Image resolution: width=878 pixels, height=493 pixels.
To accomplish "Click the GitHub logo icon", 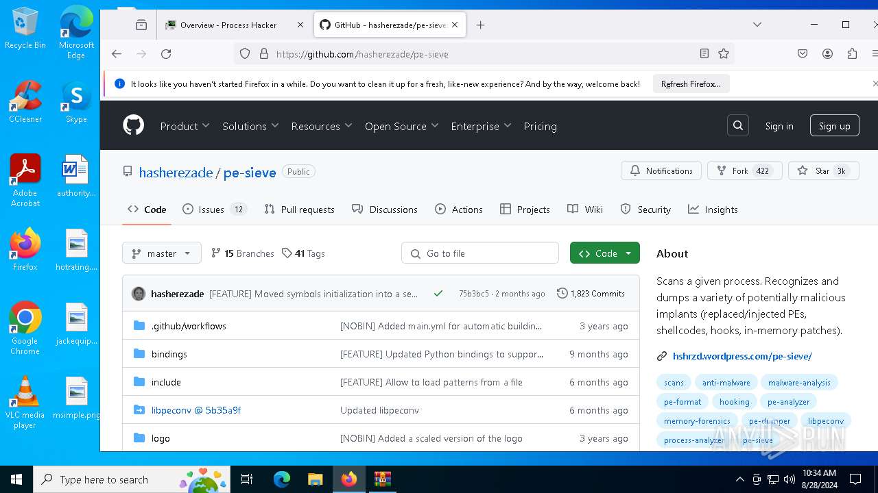I will point(133,125).
